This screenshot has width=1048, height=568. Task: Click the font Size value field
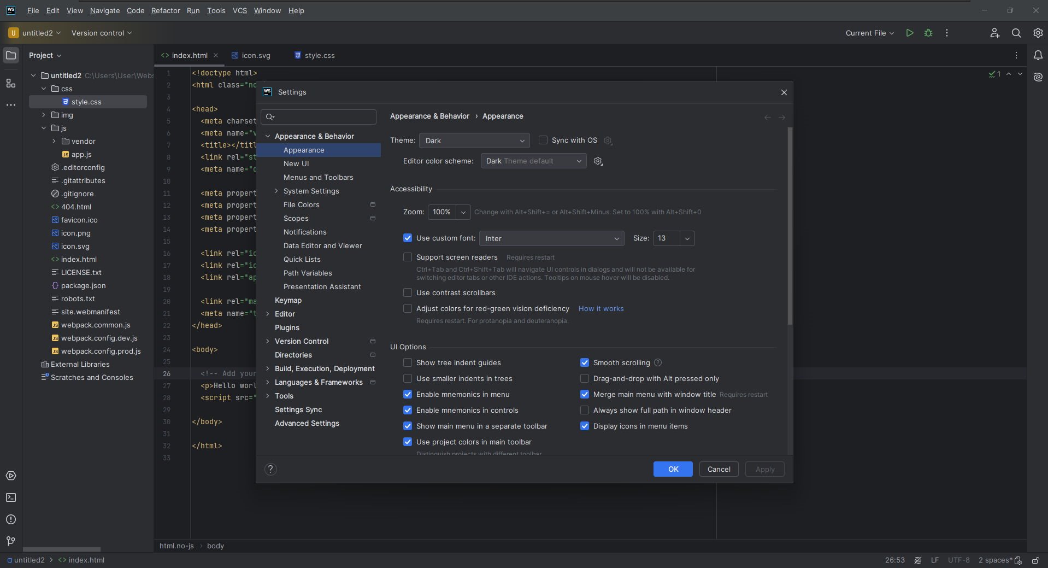667,238
